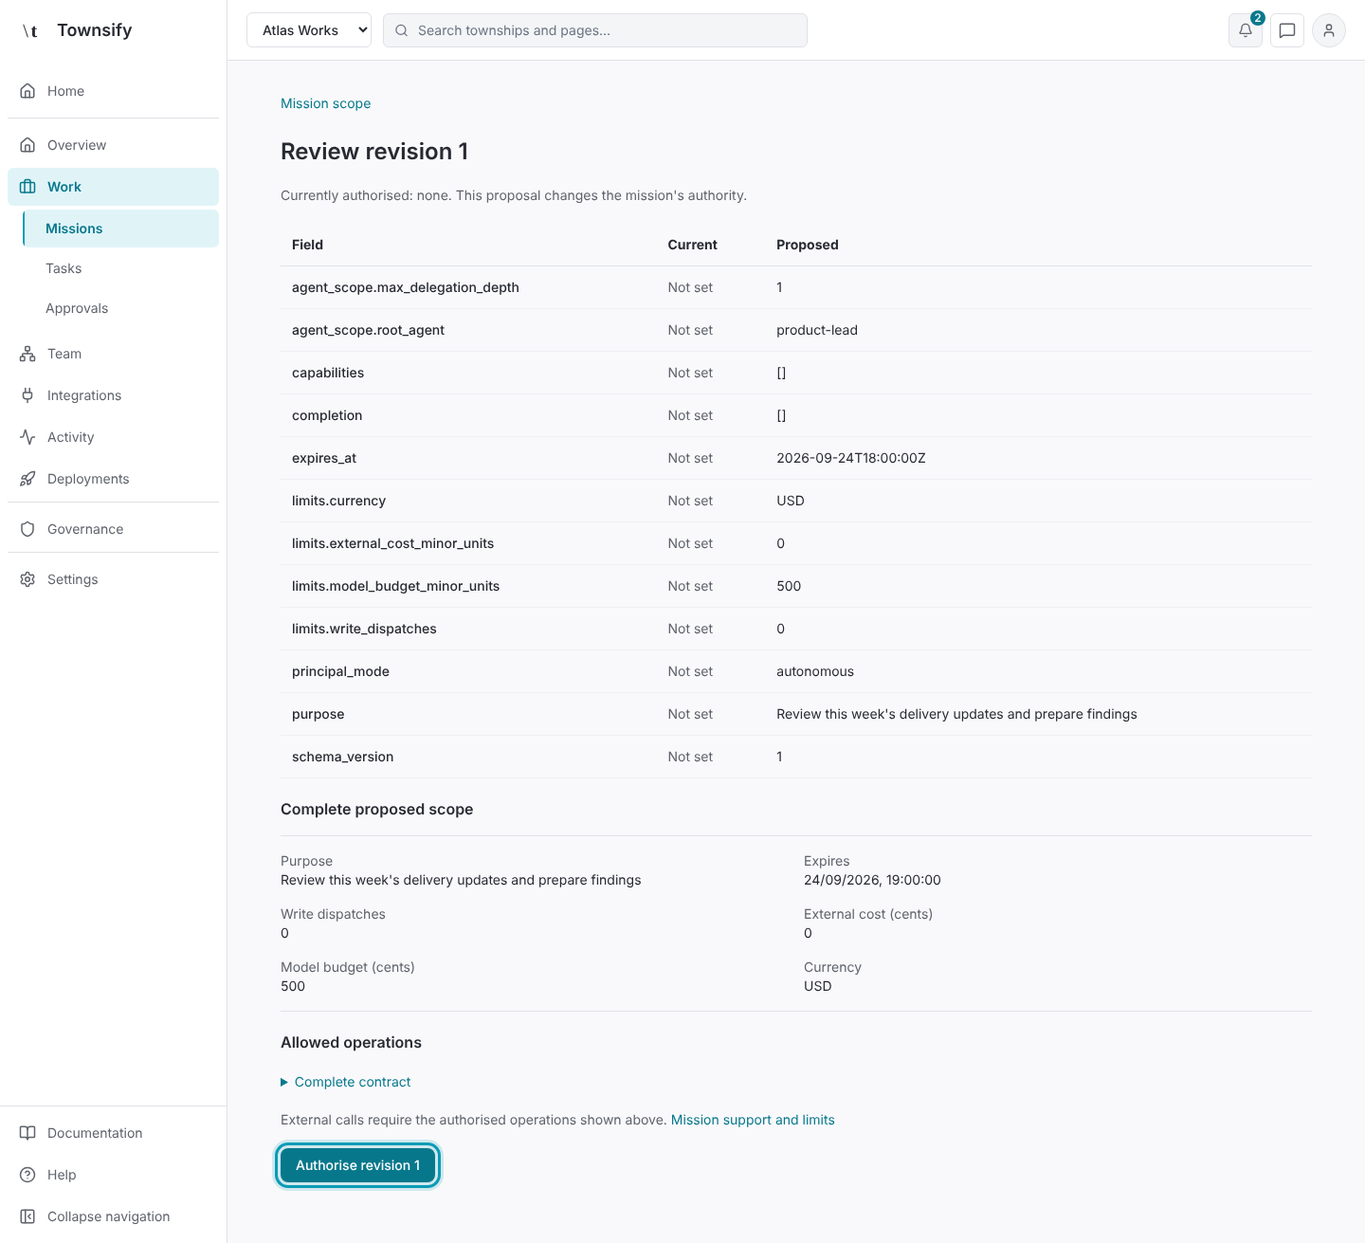The height and width of the screenshot is (1243, 1365).
Task: Expand the Complete contract disclosure
Action: [346, 1082]
